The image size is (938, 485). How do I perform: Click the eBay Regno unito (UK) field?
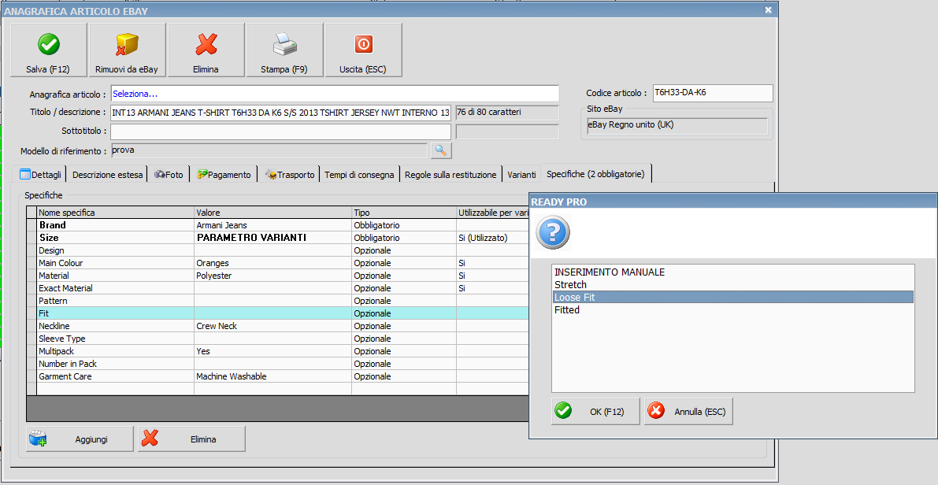point(677,126)
